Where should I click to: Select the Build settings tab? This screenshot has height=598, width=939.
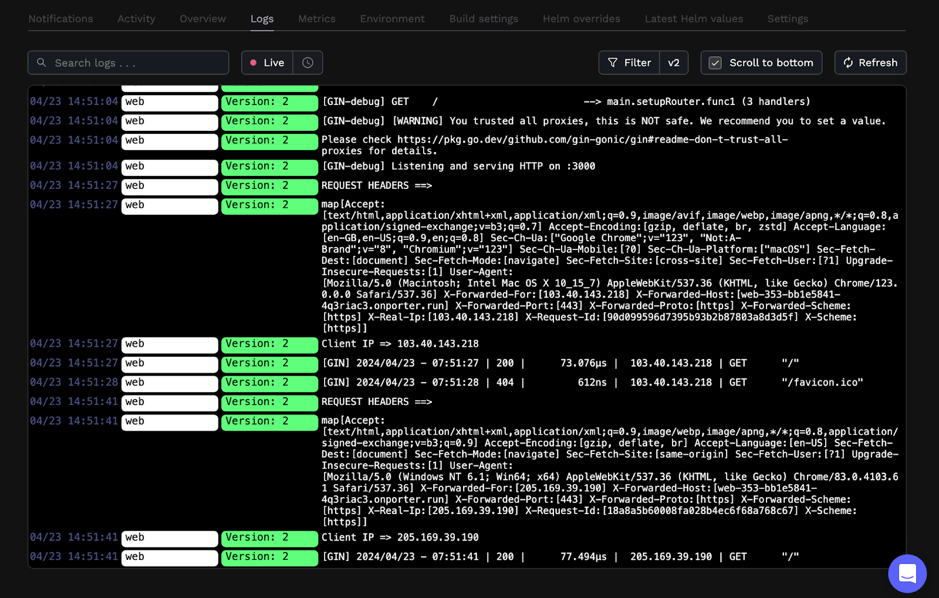(x=484, y=19)
